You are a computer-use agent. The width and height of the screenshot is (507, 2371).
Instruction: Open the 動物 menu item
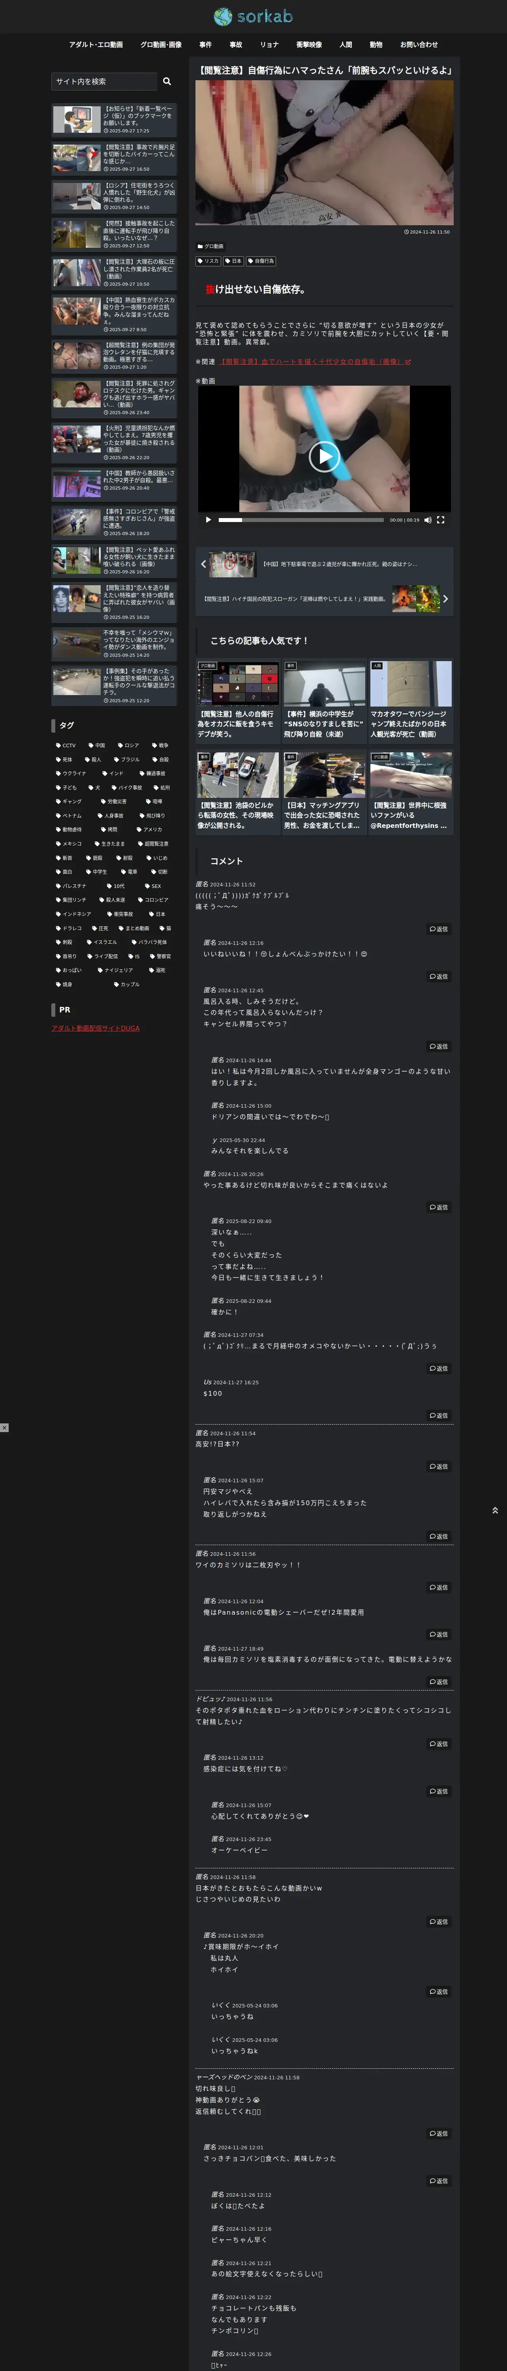pos(376,44)
